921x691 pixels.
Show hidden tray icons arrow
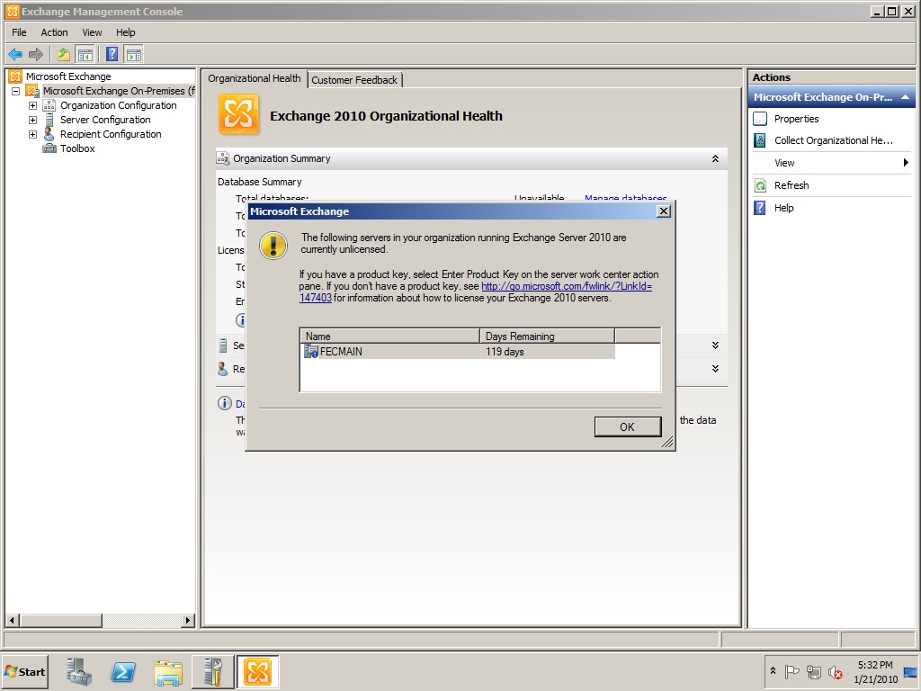(773, 671)
